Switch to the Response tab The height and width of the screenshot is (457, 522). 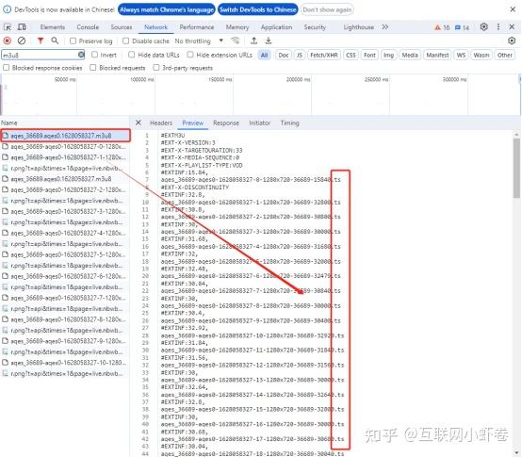(226, 123)
